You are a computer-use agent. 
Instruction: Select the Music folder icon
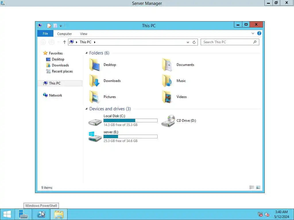167,81
